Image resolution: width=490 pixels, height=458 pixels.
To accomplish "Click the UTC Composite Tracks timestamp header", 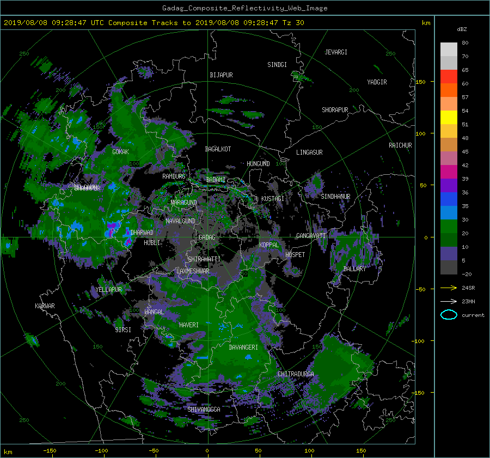I will click(x=154, y=23).
